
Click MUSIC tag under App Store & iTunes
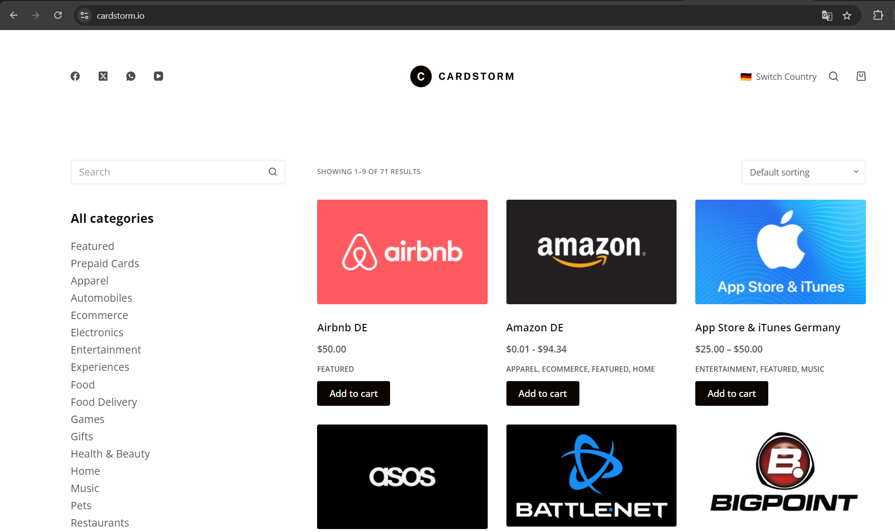coord(813,369)
